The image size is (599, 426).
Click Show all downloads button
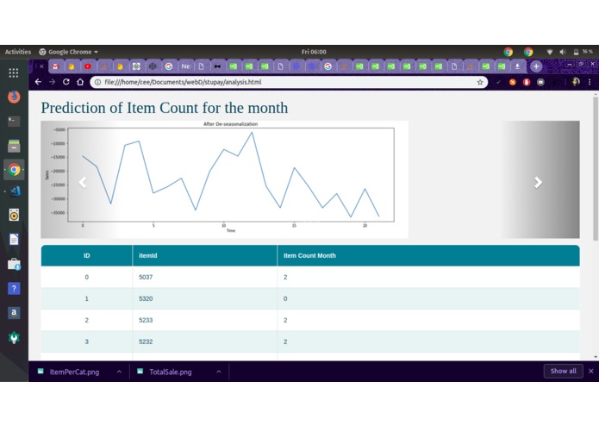coord(563,371)
